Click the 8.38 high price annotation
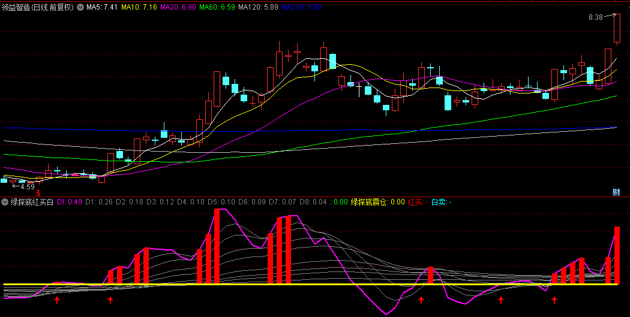Image resolution: width=630 pixels, height=317 pixels. click(x=595, y=18)
